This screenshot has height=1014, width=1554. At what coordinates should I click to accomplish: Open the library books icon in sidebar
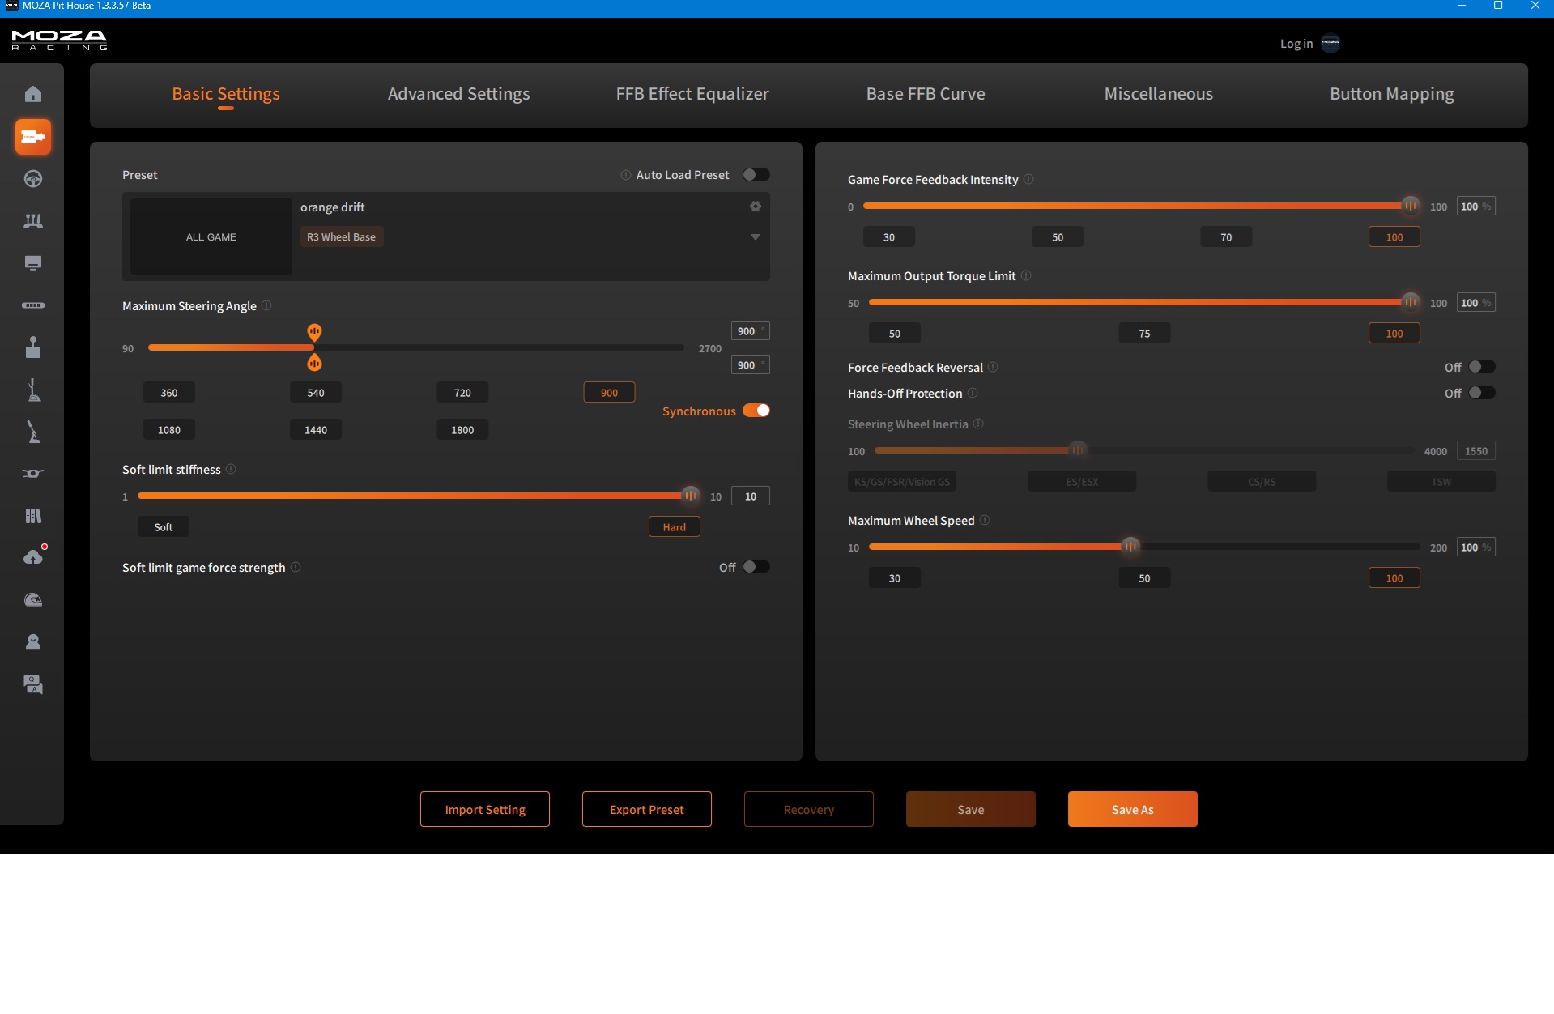[33, 516]
